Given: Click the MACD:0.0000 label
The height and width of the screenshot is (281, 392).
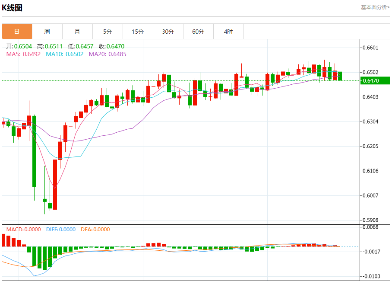Looking at the screenshot, I should (23, 230).
